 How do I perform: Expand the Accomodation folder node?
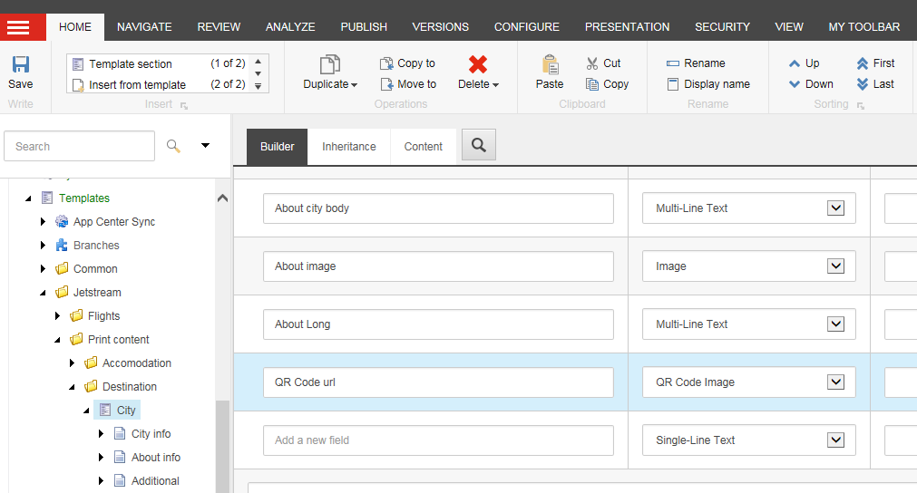pos(72,362)
